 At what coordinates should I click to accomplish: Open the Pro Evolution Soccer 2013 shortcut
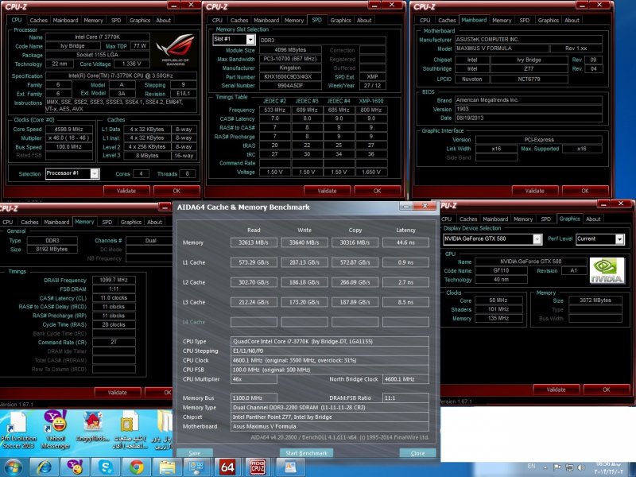(18, 430)
